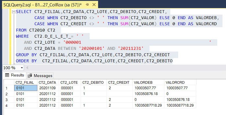This screenshot has height=115, width=226.
Task: Click the VALORCRD alias in query
Action: pyautogui.click(x=206, y=24)
